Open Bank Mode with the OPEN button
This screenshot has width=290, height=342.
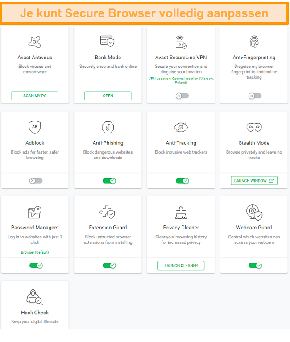tap(108, 96)
